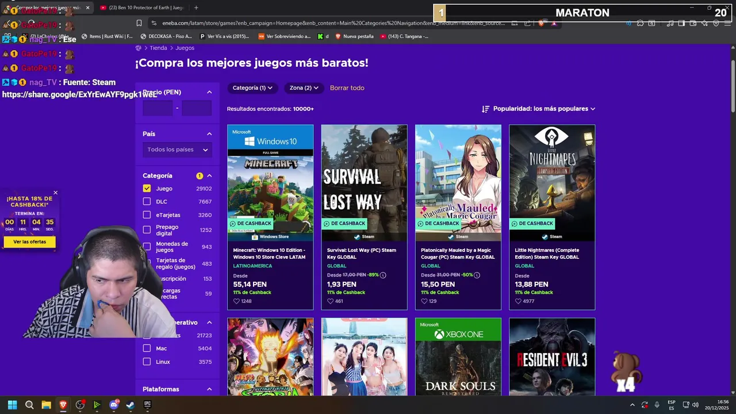Click the Brave Shields lion icon in address bar
Viewport: 736px width, 414px height.
(542, 23)
